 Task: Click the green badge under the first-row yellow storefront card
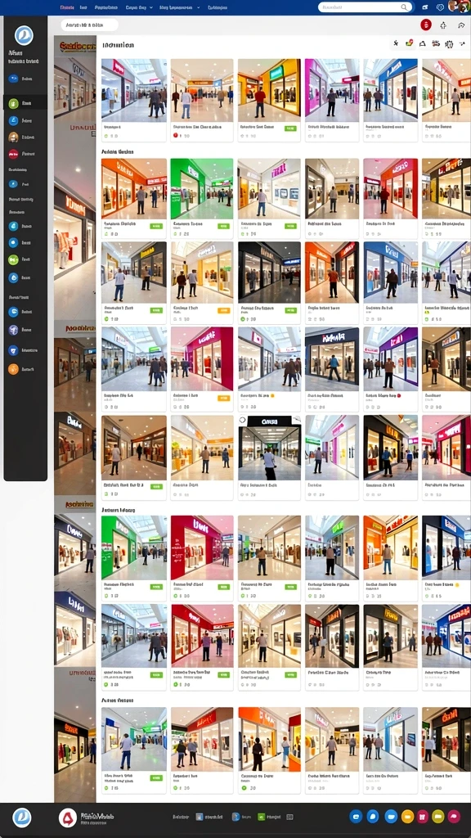[x=290, y=128]
